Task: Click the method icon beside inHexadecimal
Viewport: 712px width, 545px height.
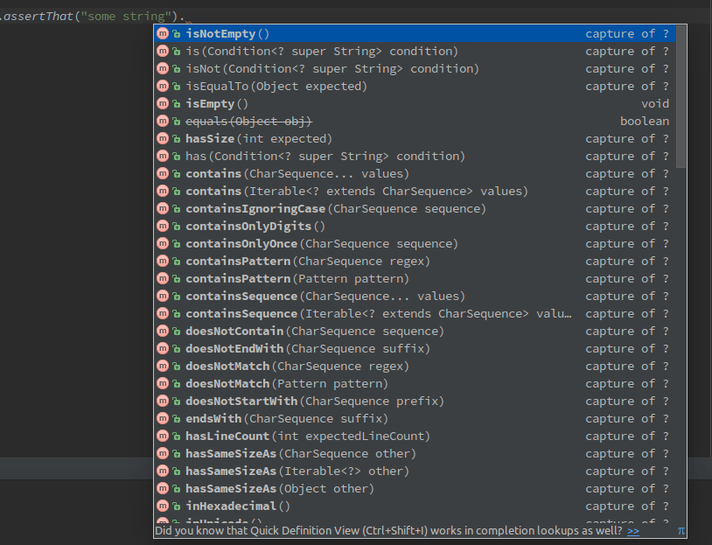Action: click(x=164, y=506)
